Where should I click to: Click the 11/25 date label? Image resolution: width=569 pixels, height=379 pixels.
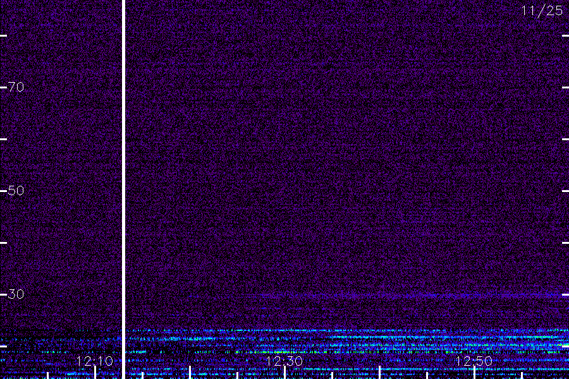tap(542, 11)
